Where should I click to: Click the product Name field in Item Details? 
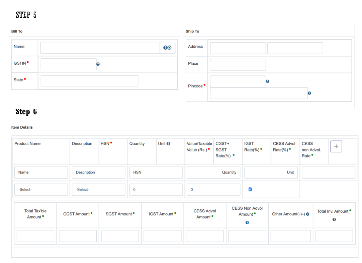tap(41, 173)
